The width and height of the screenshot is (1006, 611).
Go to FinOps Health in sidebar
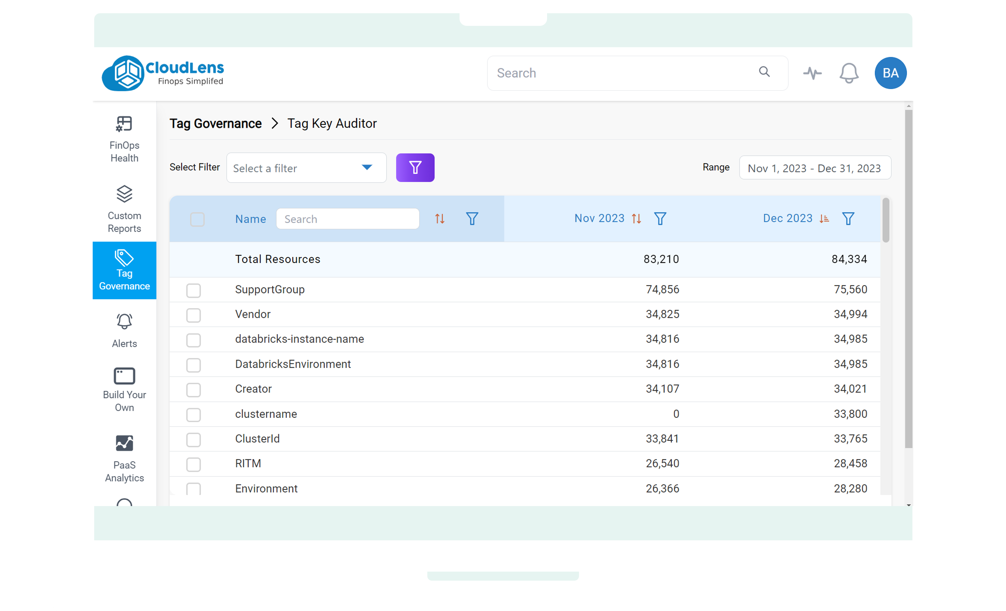(x=124, y=140)
